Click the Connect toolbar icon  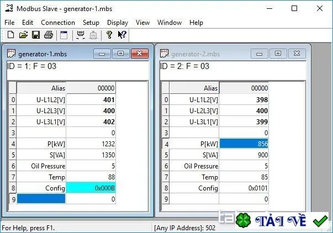tap(81, 35)
